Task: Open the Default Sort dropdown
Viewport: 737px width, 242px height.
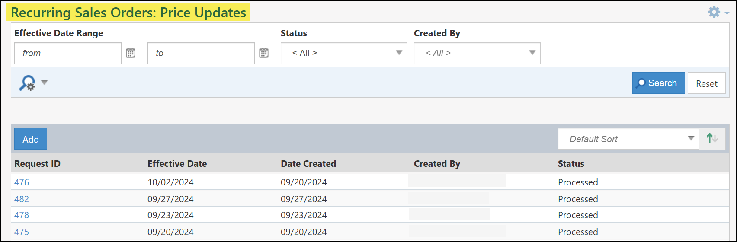Action: (628, 139)
